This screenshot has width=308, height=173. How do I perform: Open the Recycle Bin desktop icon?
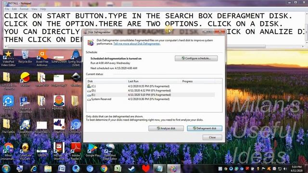(25, 57)
